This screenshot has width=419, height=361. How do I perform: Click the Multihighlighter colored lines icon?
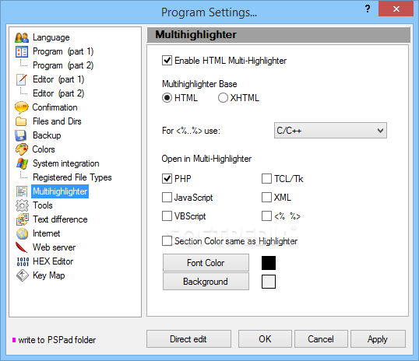22,191
